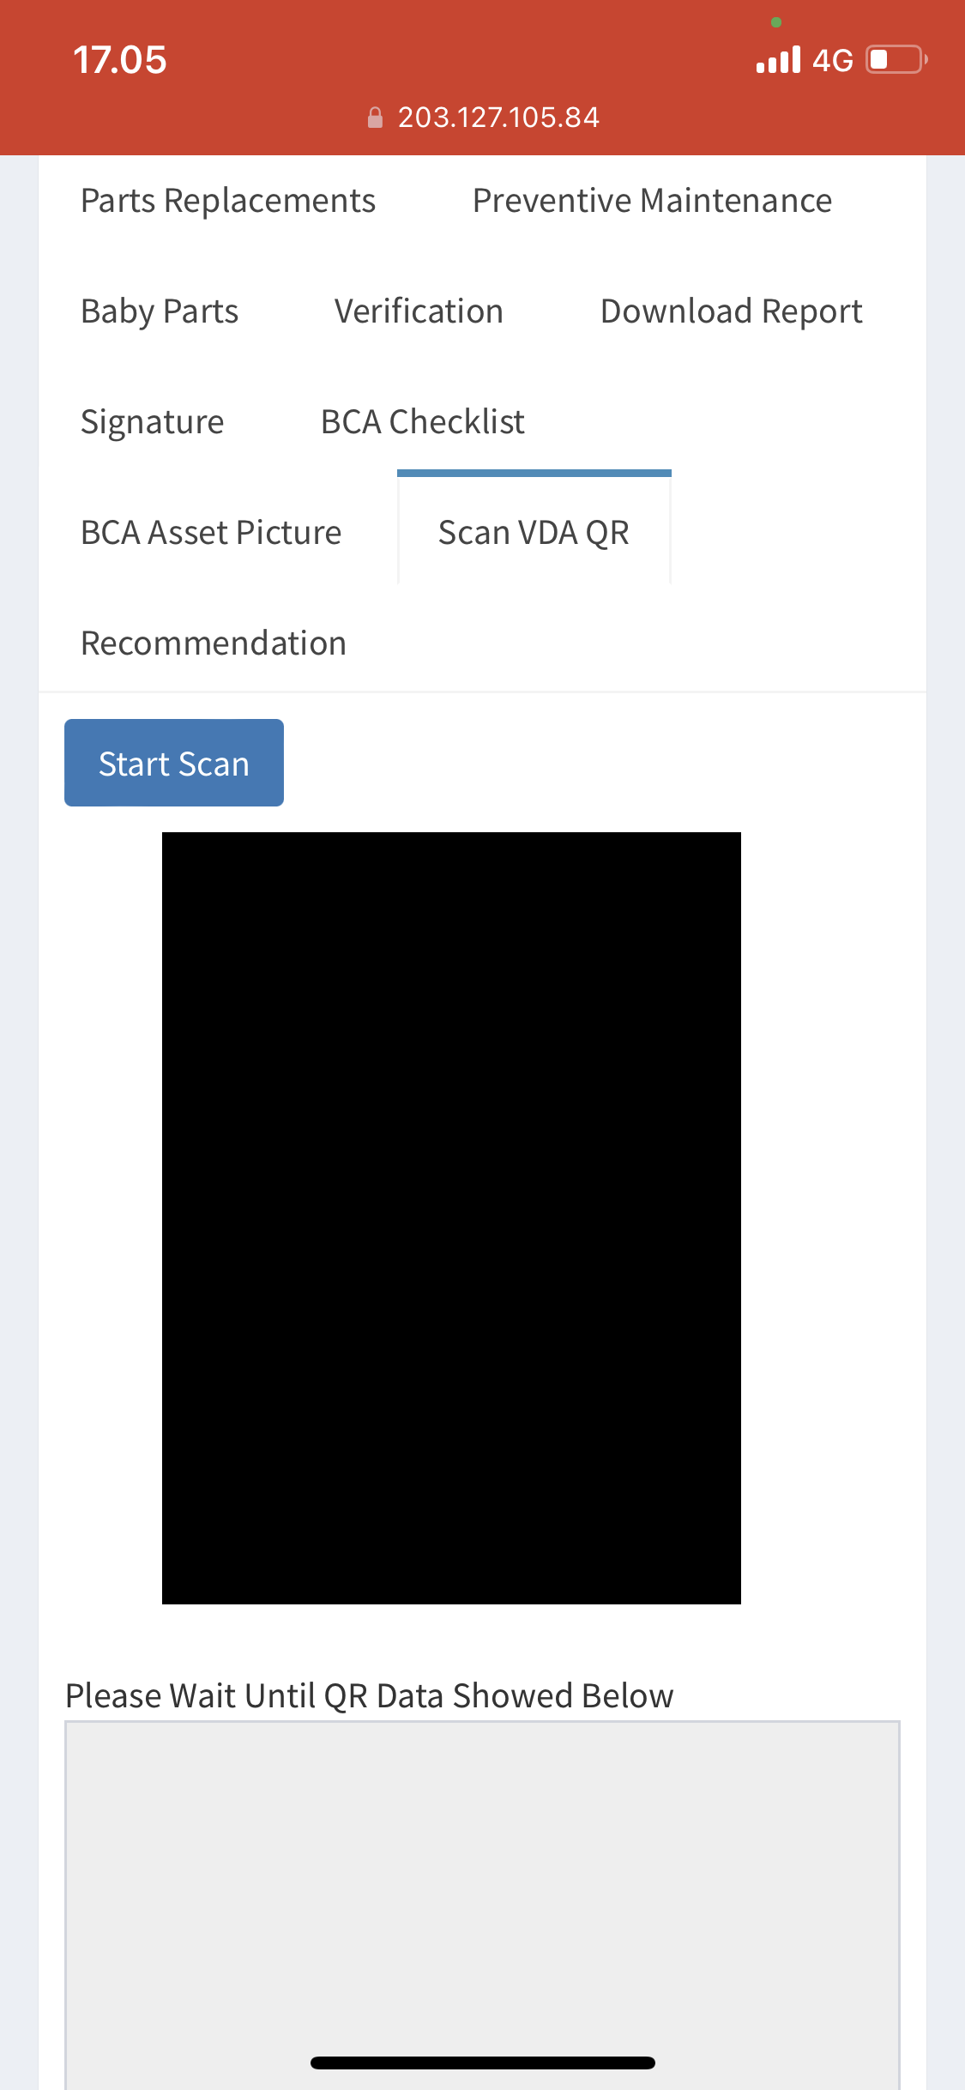Tap the 203.127.105.84 address bar
Screen dimensions: 965x2090
point(483,118)
